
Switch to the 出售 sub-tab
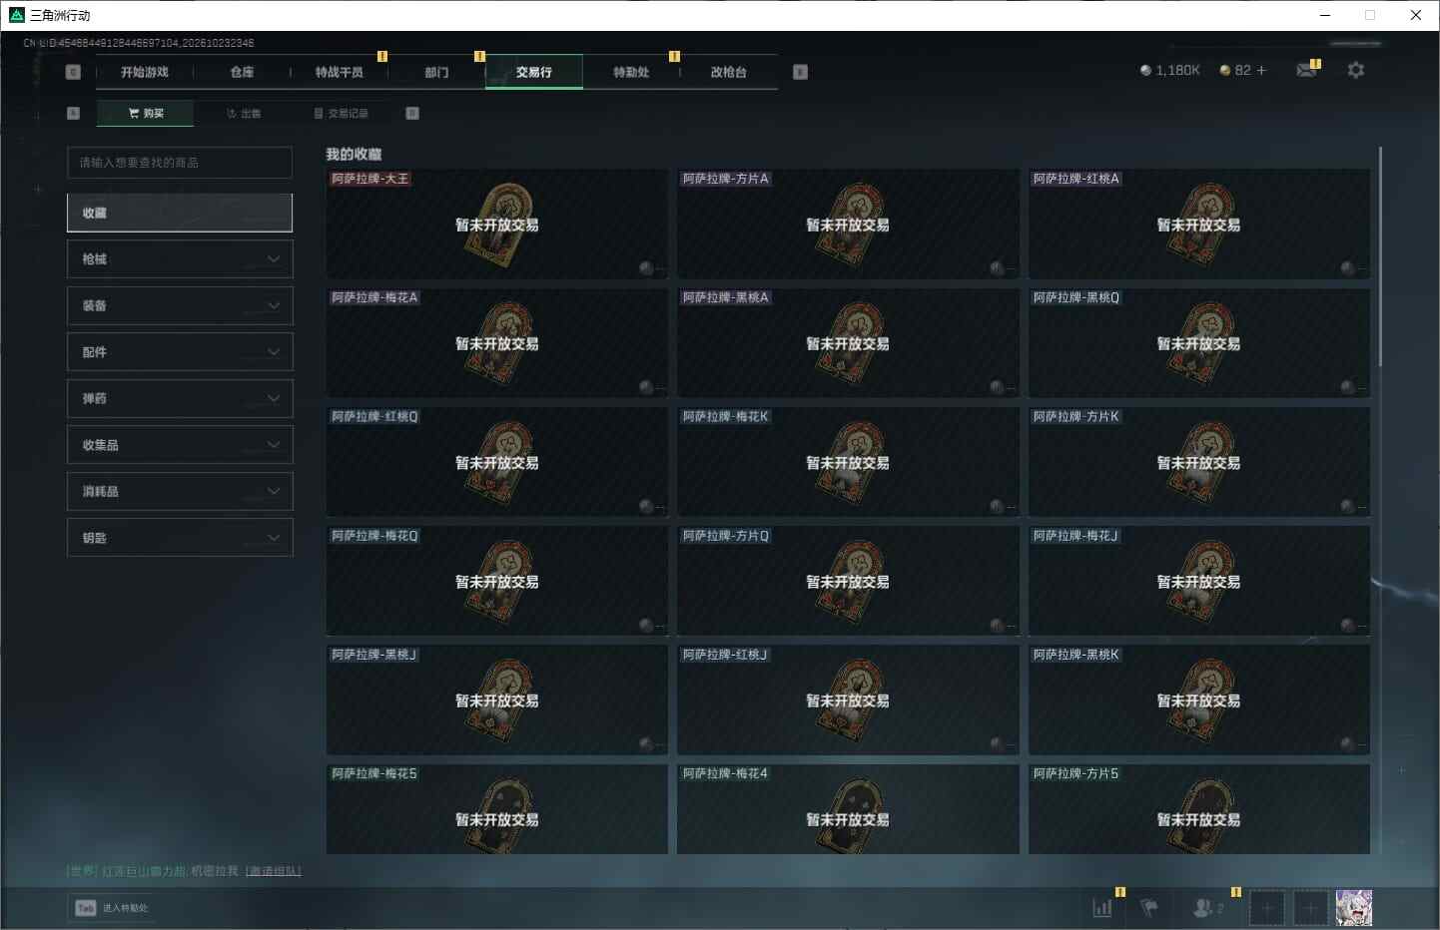click(244, 114)
